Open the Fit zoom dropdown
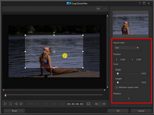 click(x=100, y=104)
